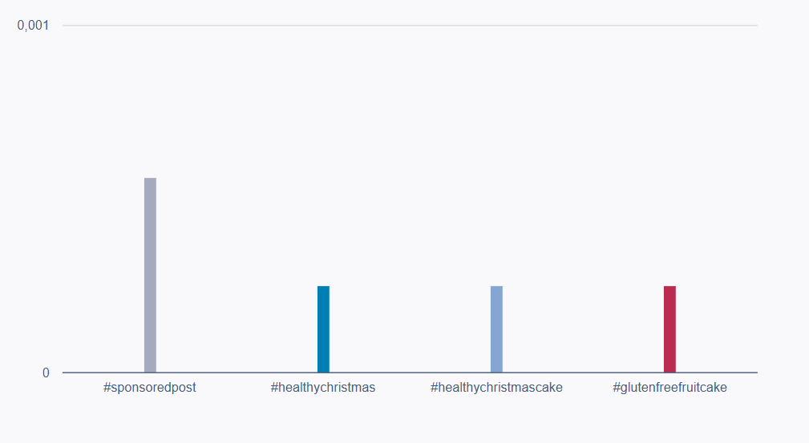Image resolution: width=809 pixels, height=443 pixels.
Task: Click the empty area directly above the red bar
Action: tap(669, 200)
